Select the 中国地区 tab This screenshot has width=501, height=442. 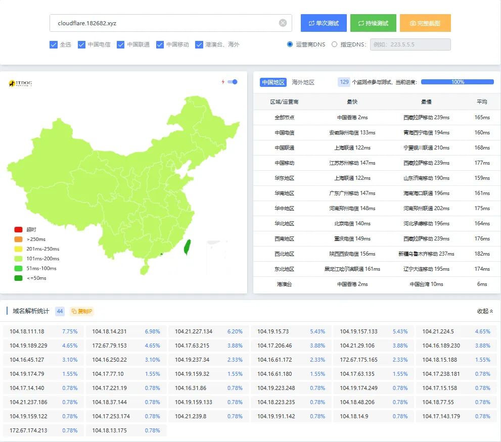coord(273,82)
